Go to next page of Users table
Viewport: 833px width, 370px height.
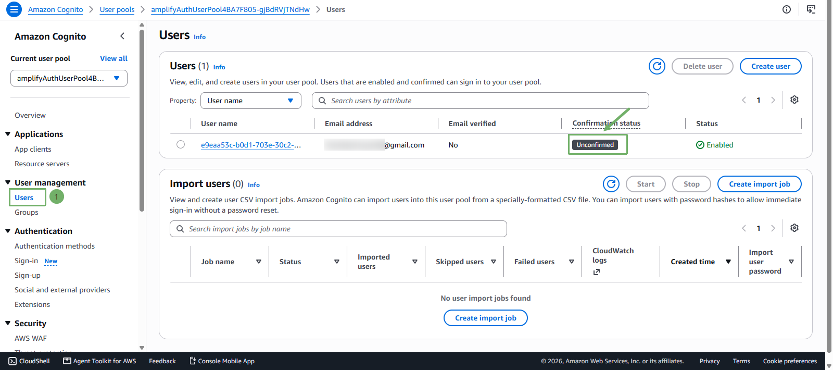tap(773, 100)
